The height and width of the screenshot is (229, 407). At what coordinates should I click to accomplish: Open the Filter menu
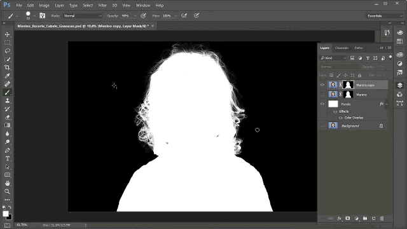tap(102, 5)
